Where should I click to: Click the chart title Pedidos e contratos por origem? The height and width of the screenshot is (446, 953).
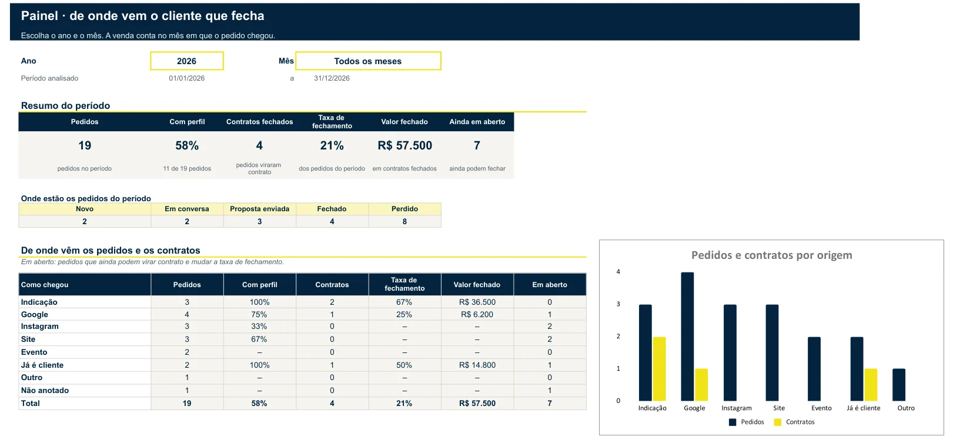tap(771, 255)
